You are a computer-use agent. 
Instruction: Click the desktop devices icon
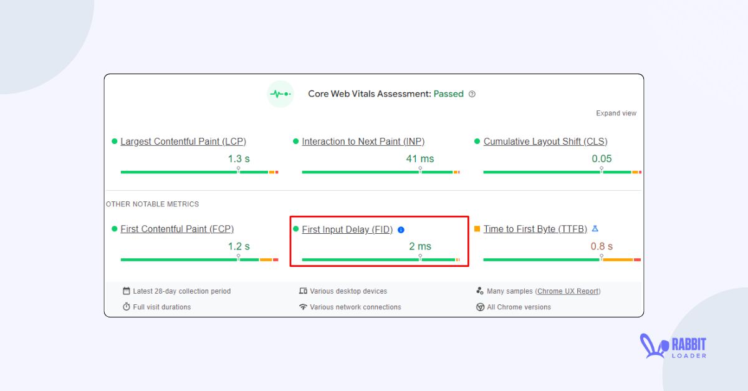click(304, 291)
